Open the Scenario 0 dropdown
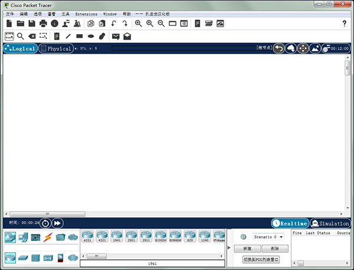The height and width of the screenshot is (270, 354). pyautogui.click(x=268, y=236)
